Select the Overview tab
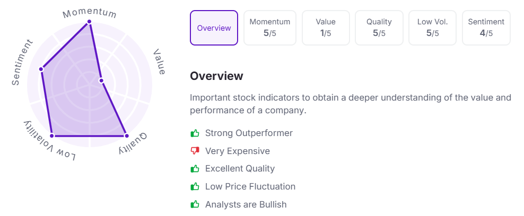Image resolution: width=524 pixels, height=216 pixels. [x=214, y=28]
